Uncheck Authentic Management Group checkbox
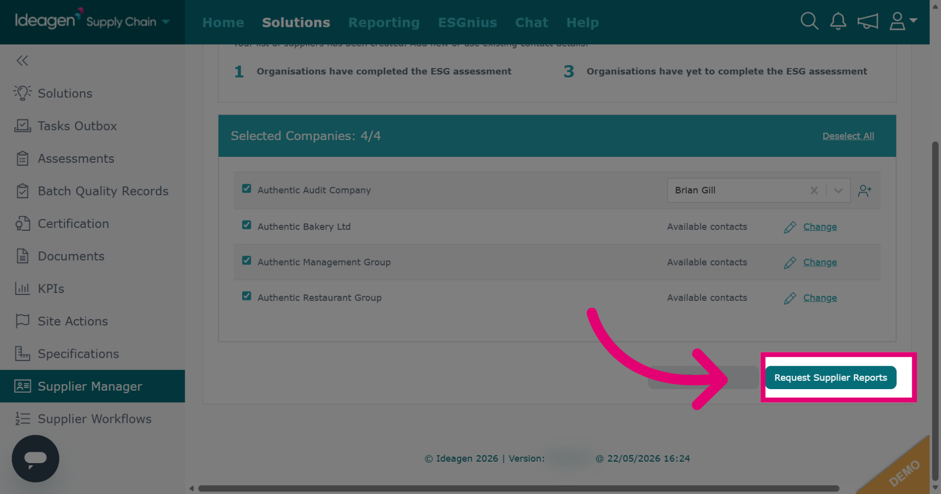This screenshot has height=494, width=941. point(247,260)
